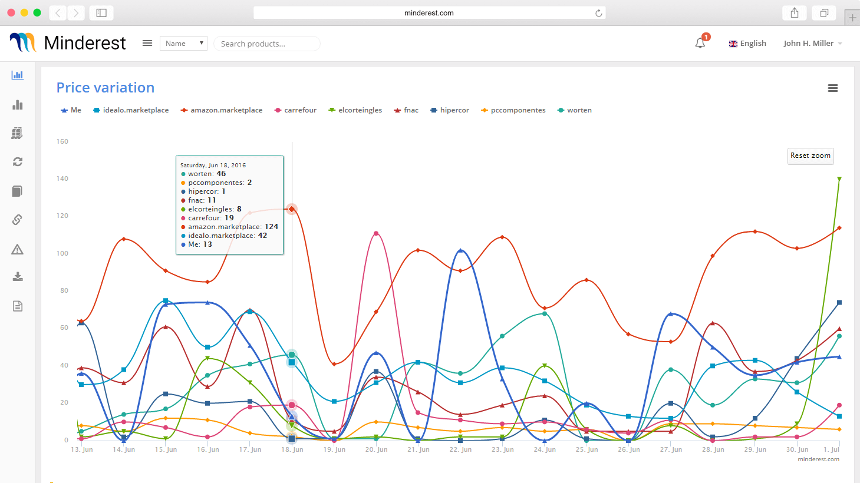Click the refresh sync sidebar icon
860x483 pixels.
[x=18, y=161]
